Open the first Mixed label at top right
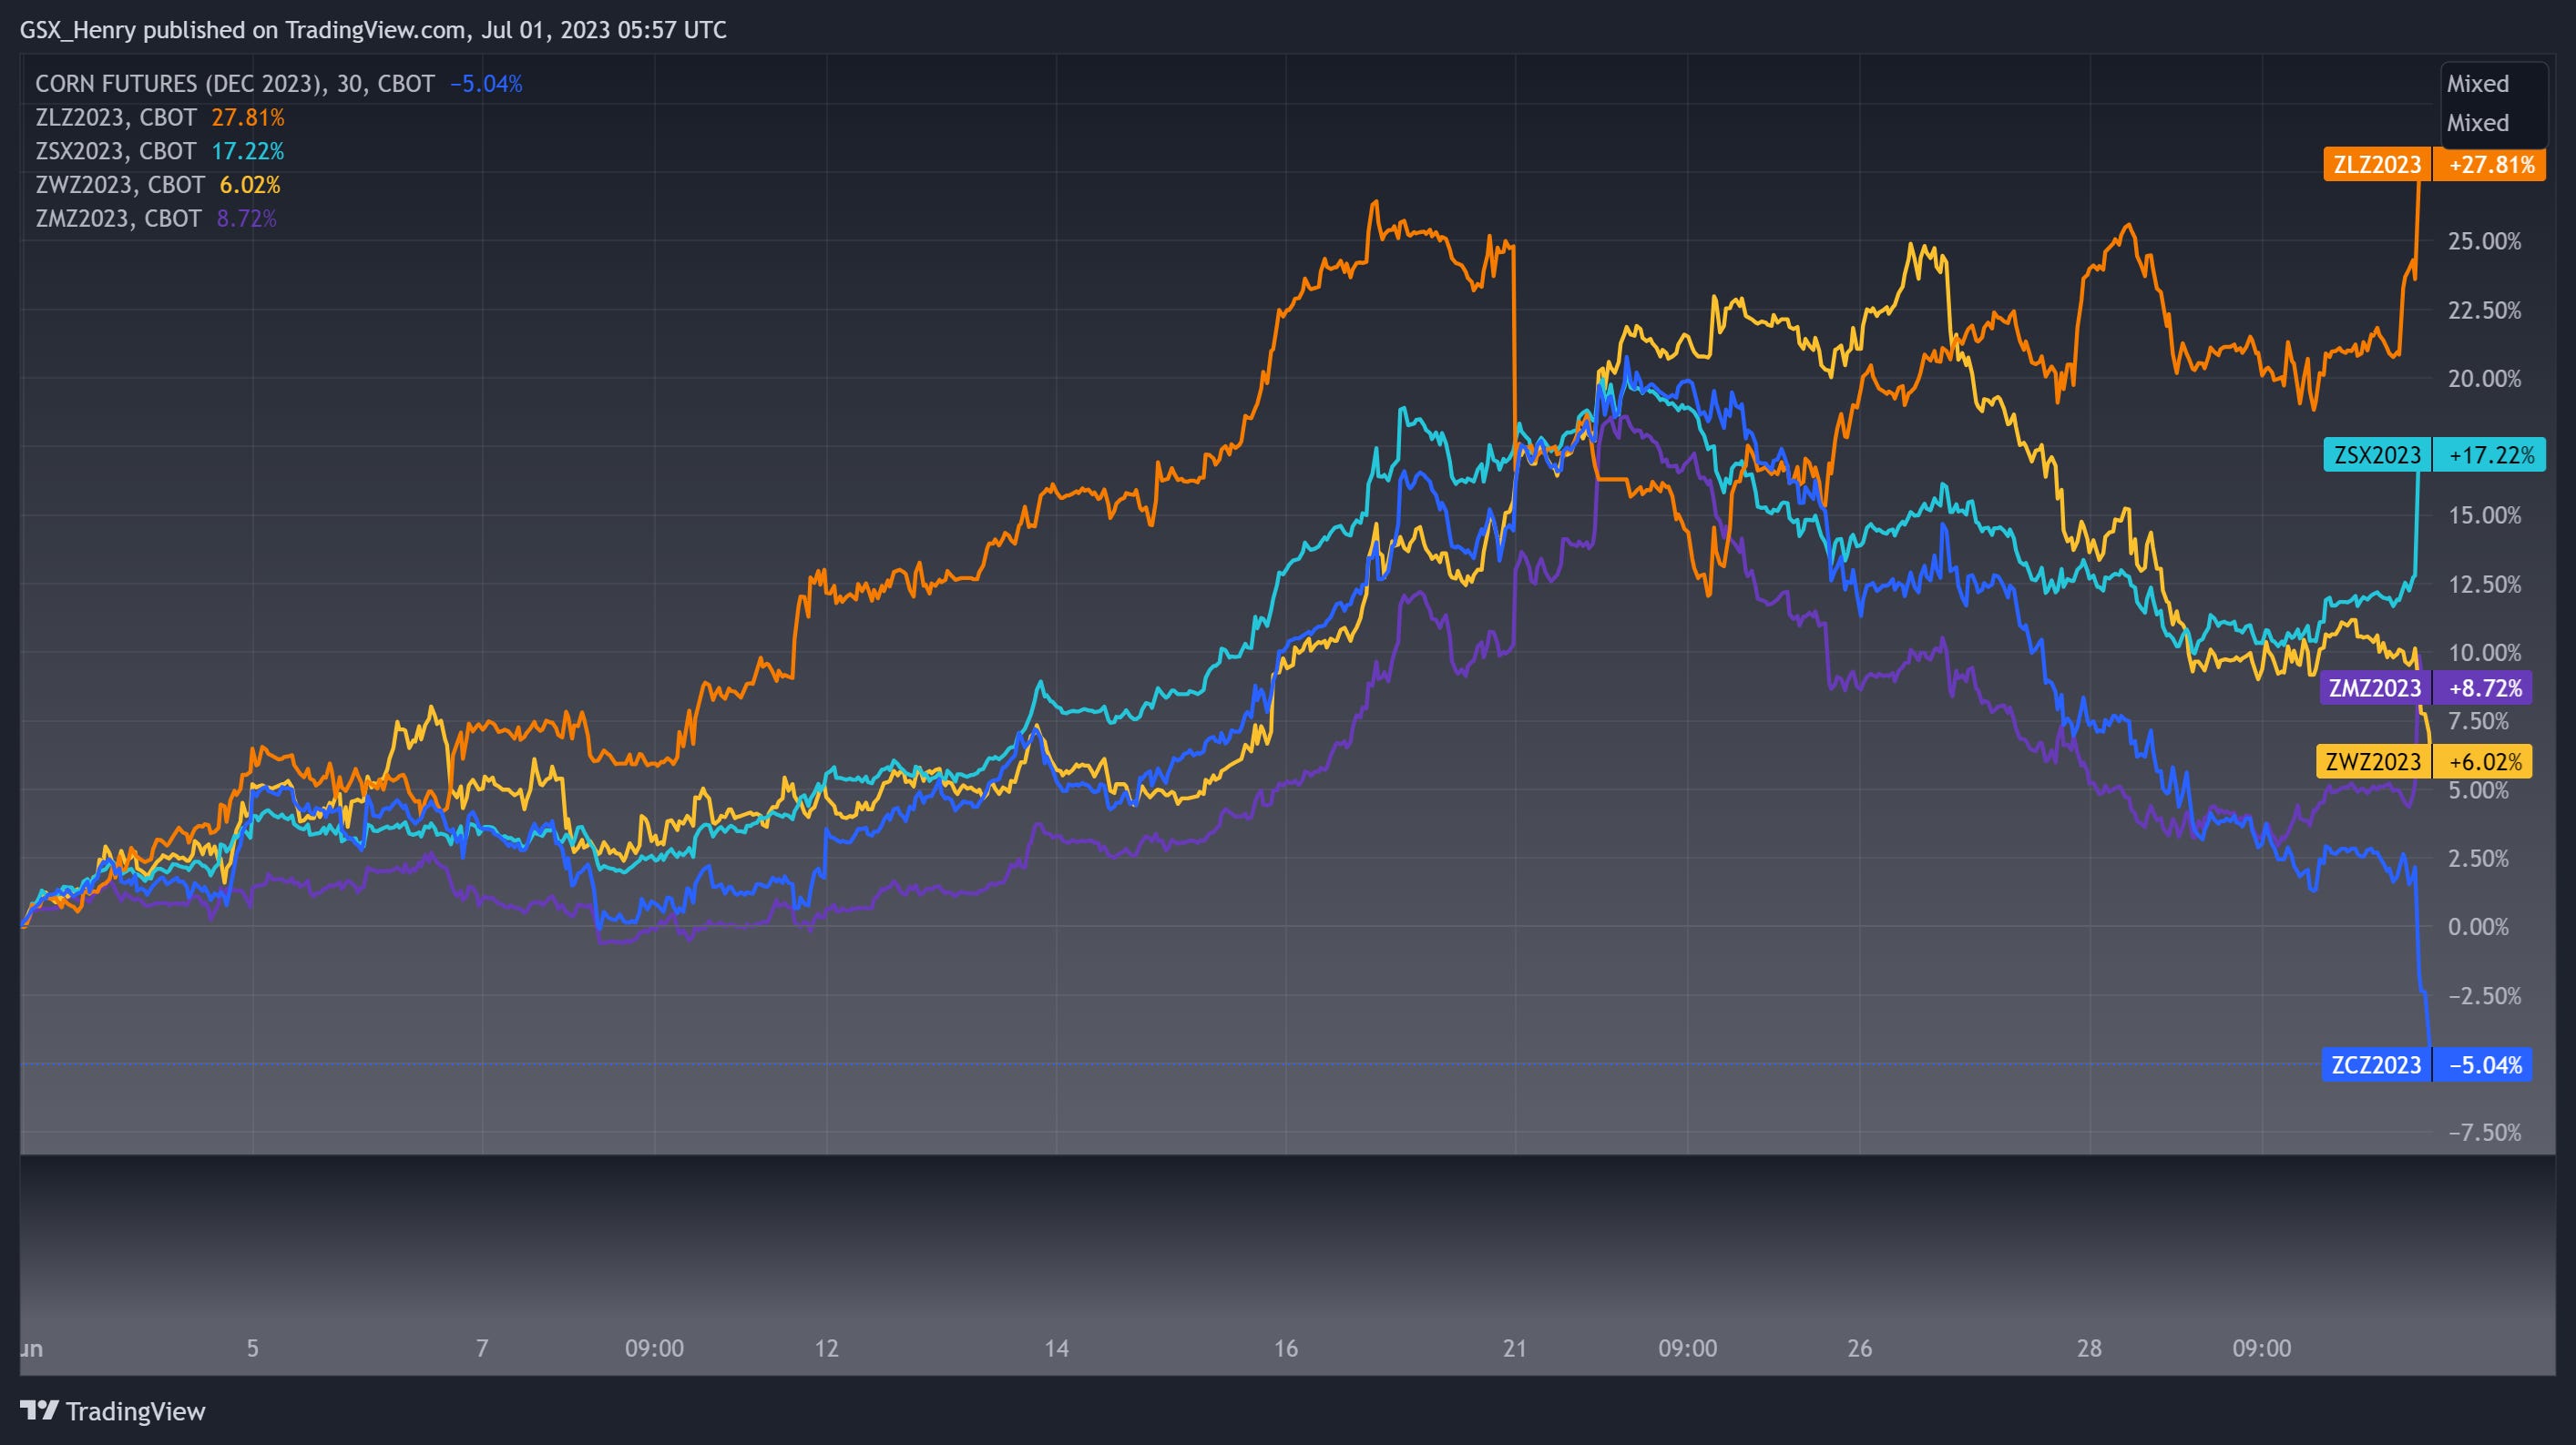The height and width of the screenshot is (1445, 2576). pyautogui.click(x=2477, y=84)
